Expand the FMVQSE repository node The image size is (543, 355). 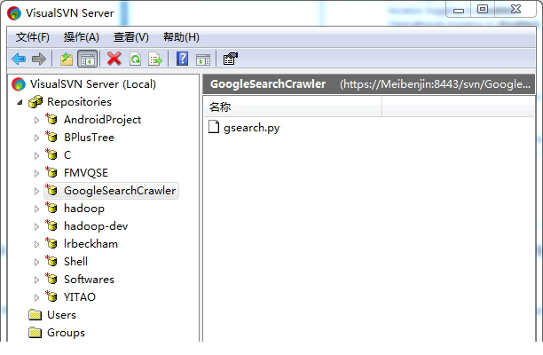pos(36,173)
